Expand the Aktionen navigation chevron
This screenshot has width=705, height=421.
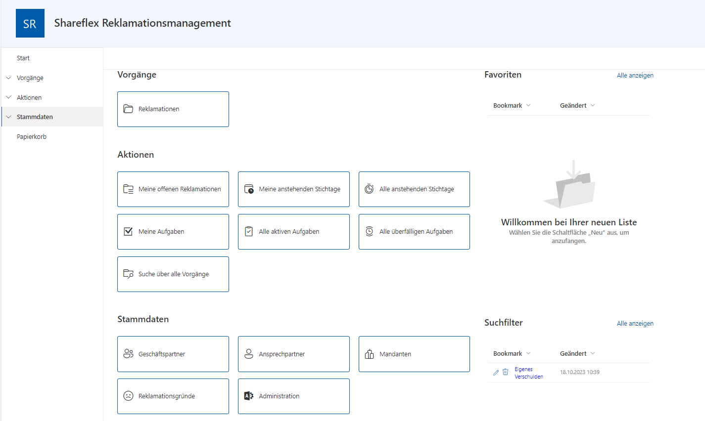pos(8,97)
